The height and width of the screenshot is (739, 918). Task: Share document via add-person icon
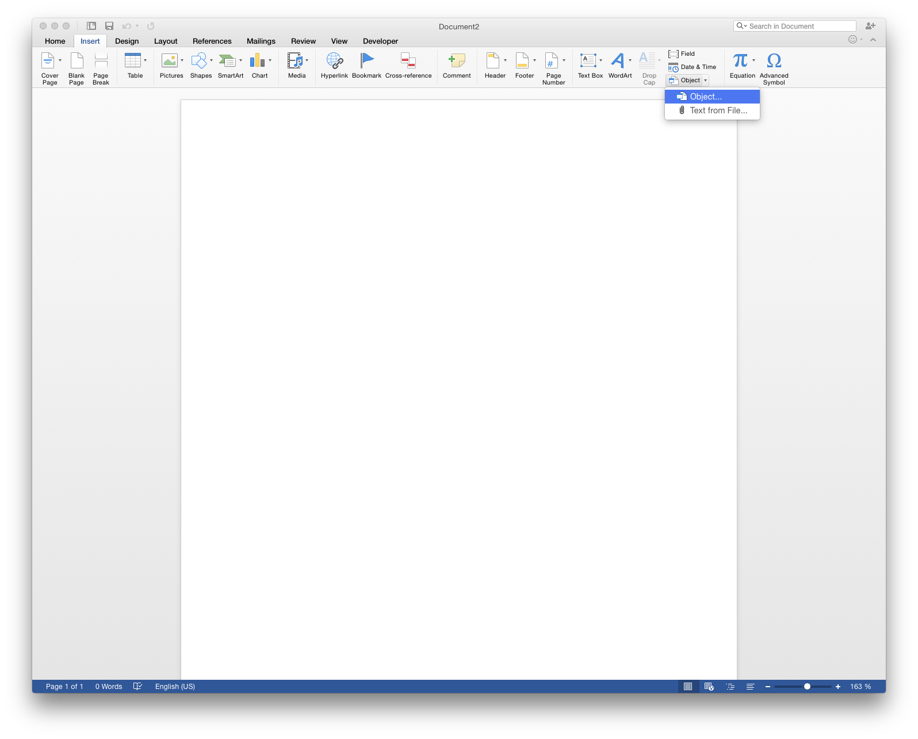870,26
